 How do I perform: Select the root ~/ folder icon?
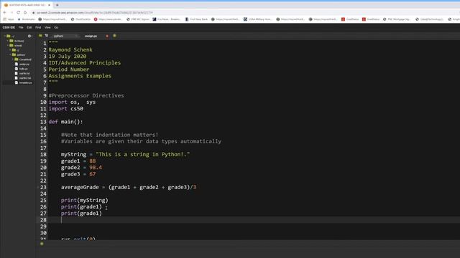pyautogui.click(x=9, y=36)
